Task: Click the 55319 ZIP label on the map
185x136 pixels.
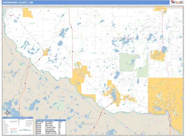Action: click(75, 38)
